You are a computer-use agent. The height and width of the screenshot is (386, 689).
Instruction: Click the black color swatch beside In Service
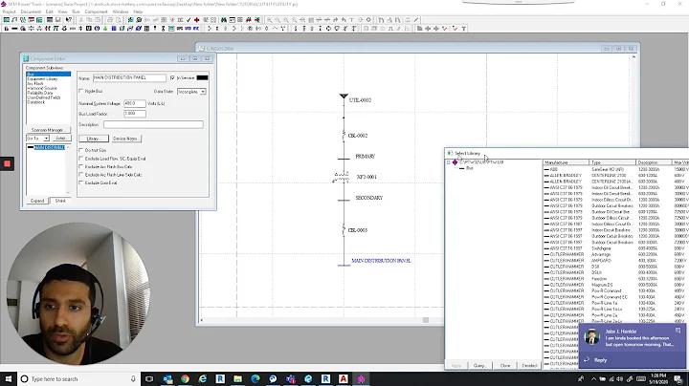point(202,77)
